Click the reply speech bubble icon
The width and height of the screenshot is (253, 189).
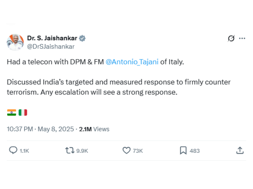[x=13, y=150]
